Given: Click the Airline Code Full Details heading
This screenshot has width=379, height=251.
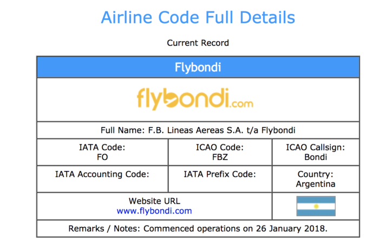Looking at the screenshot, I should [198, 17].
